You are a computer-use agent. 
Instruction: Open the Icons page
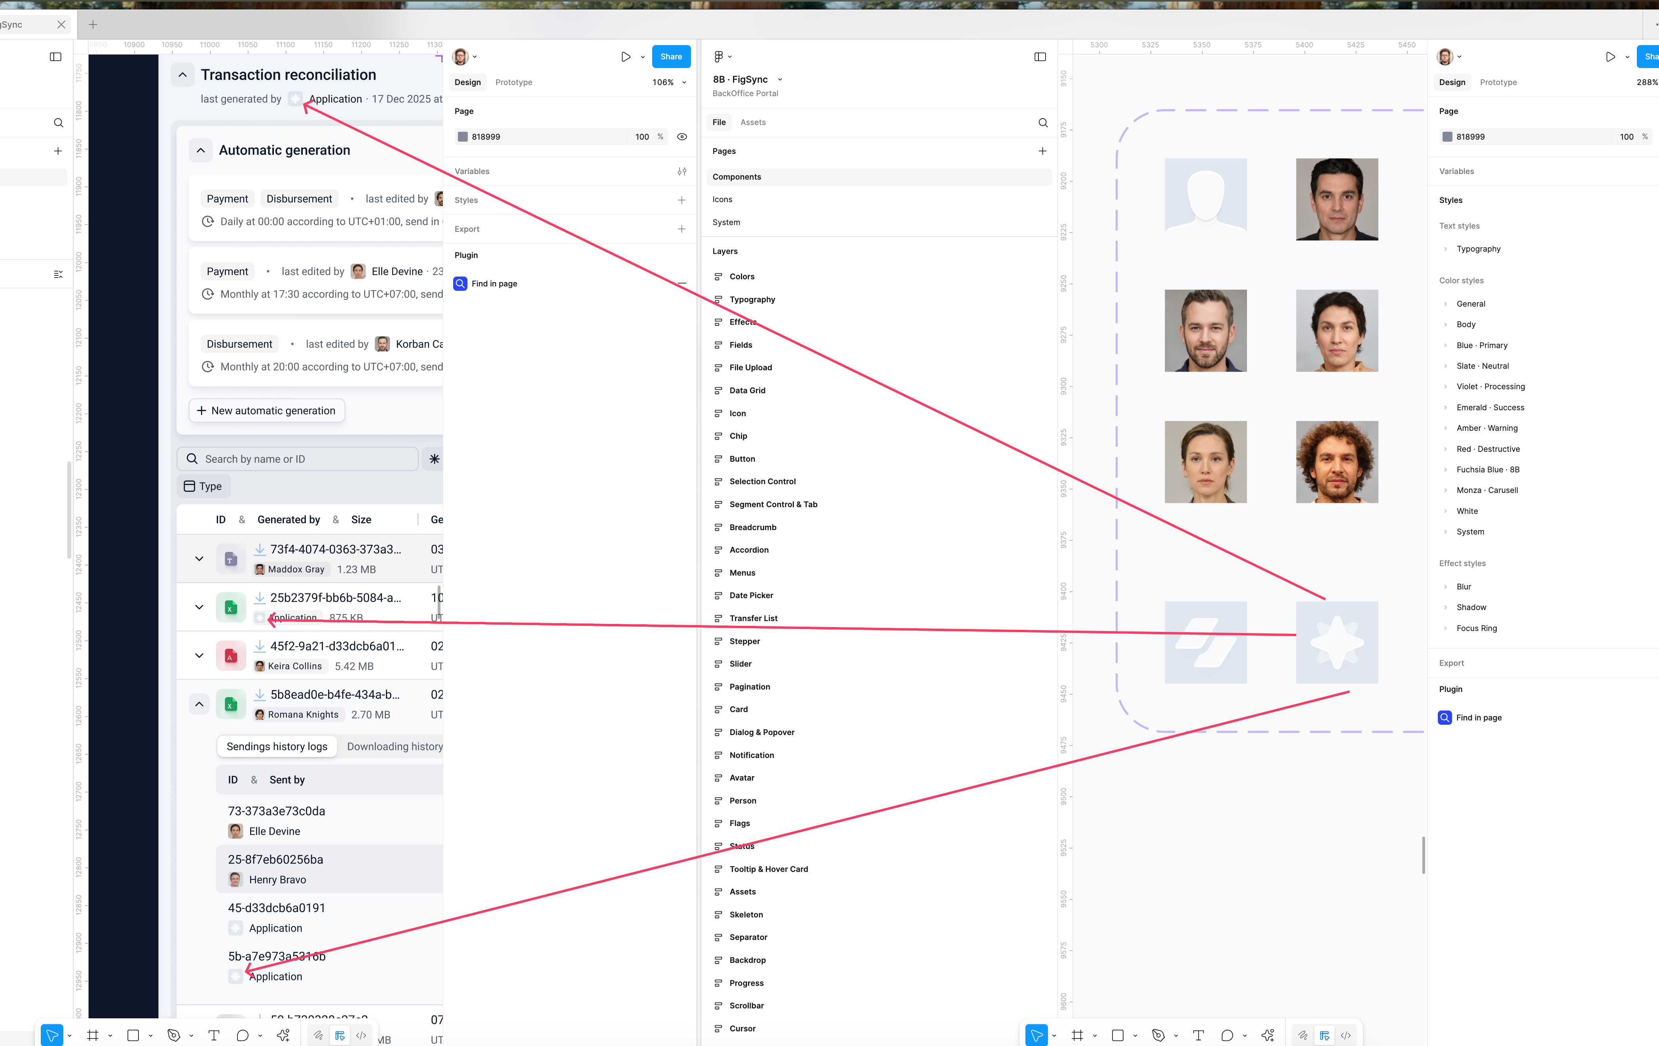[x=723, y=199]
